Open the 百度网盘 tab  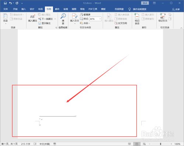coord(119,9)
